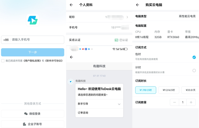Click the 32GB memory value
The image size is (199, 128).
pyautogui.click(x=158, y=37)
